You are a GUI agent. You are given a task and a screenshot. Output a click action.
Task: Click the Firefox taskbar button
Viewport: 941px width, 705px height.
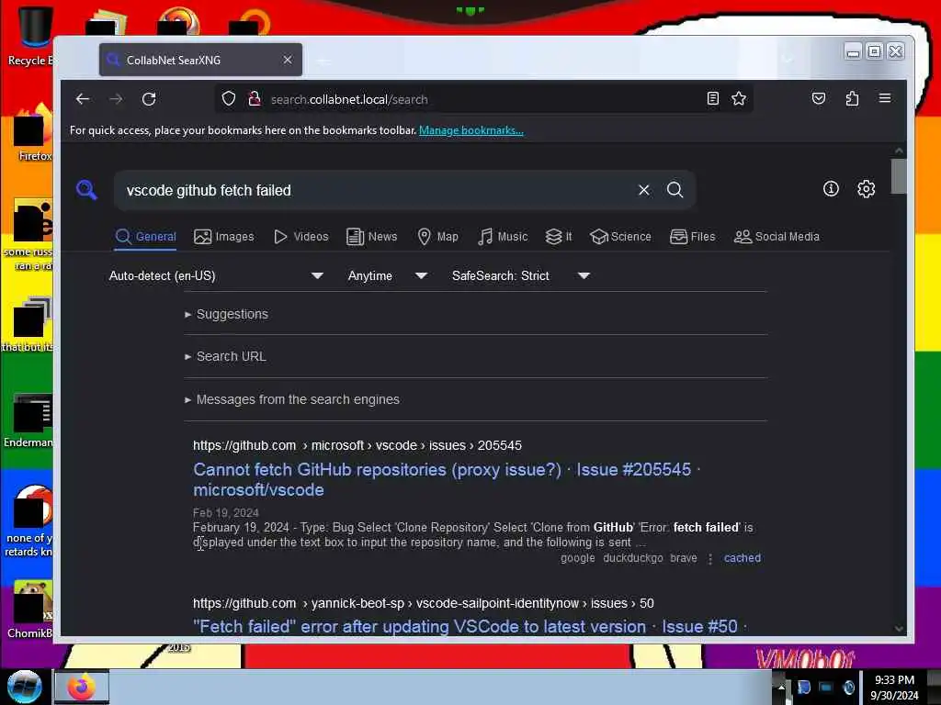click(82, 687)
